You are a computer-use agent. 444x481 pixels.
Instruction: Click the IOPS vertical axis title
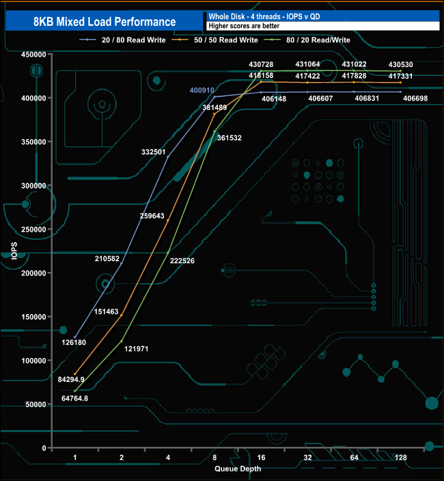pyautogui.click(x=14, y=251)
